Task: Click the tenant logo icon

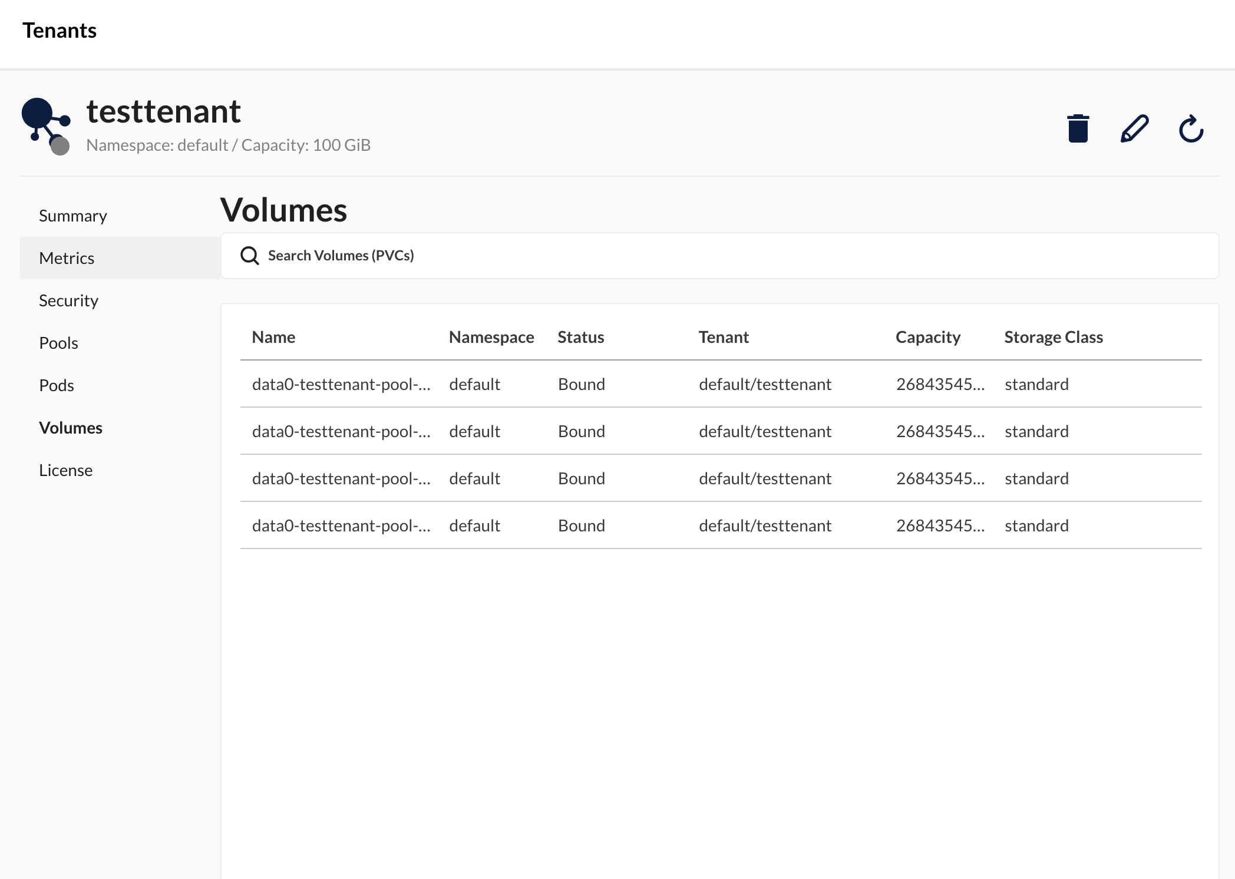Action: (x=46, y=126)
